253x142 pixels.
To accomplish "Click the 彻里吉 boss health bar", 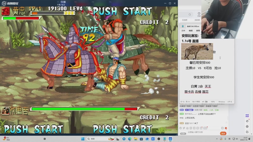I will [84, 109].
